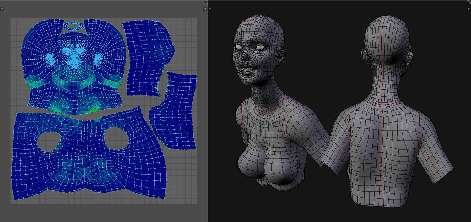The image size is (471, 222).
Task: Click the back-view model's left ear
Action: 364,56
